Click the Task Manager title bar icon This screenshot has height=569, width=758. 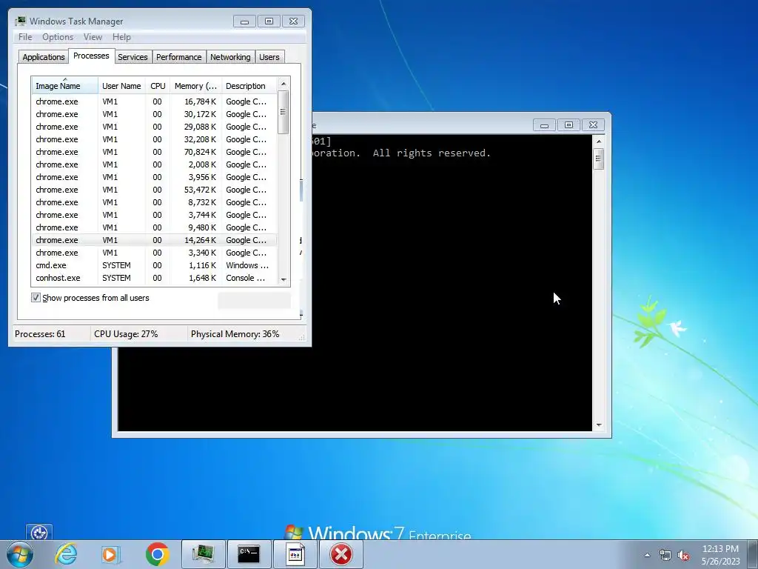[x=20, y=21]
